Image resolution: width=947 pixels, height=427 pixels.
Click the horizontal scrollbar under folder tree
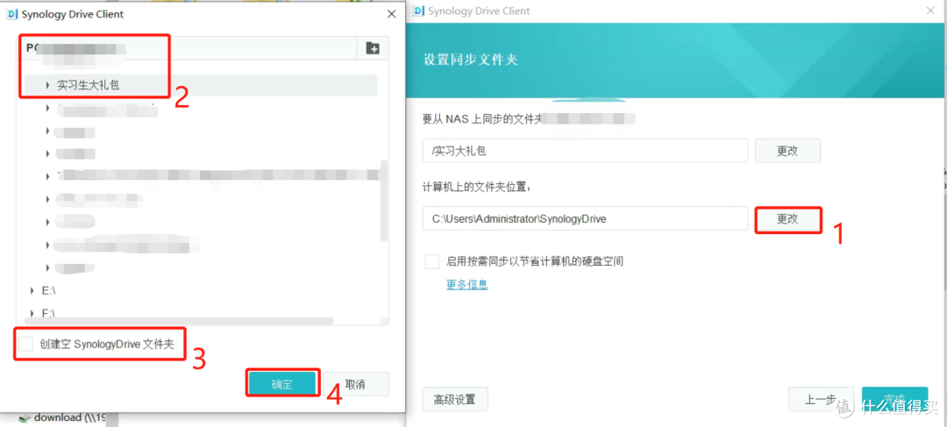coord(180,321)
